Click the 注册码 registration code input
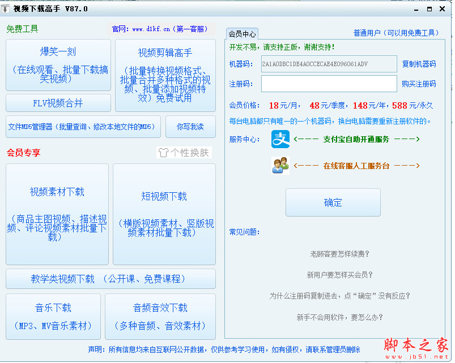Image resolution: width=455 pixels, height=363 pixels. 329,84
